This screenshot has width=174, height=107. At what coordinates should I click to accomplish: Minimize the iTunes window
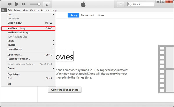(158, 2)
